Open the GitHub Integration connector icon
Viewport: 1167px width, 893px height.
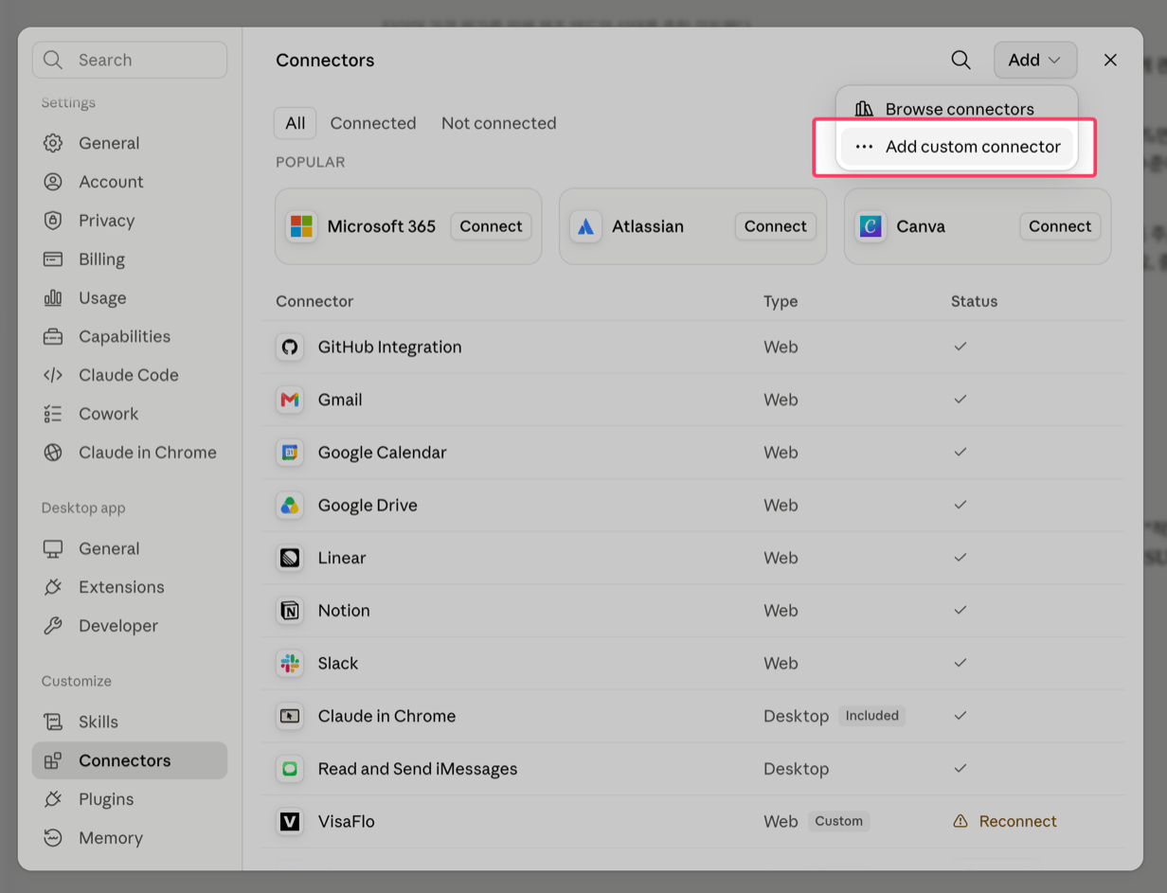pos(290,347)
